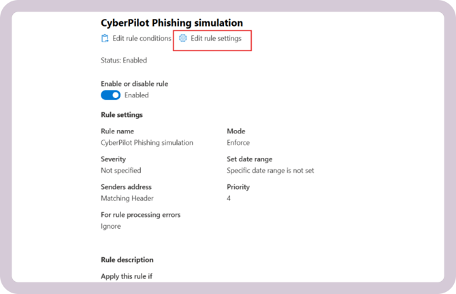Open the Edit rule settings link

216,39
